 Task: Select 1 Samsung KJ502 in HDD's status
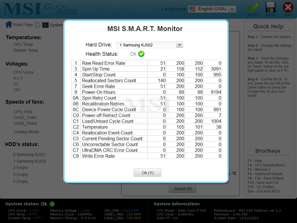30,161
